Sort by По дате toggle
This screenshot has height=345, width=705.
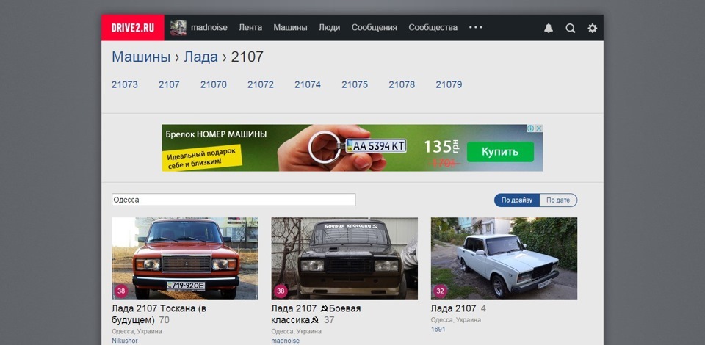pos(558,200)
